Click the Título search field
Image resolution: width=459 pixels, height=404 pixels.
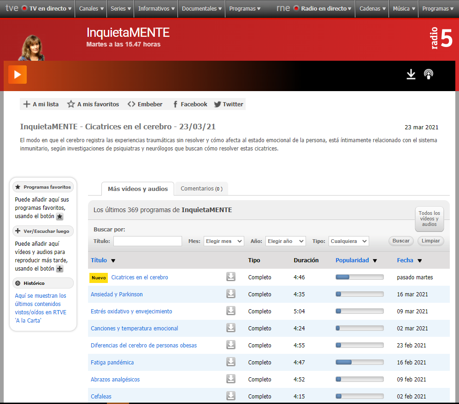pos(147,241)
